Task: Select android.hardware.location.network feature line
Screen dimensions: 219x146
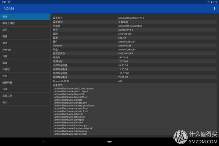Action: 73,128
